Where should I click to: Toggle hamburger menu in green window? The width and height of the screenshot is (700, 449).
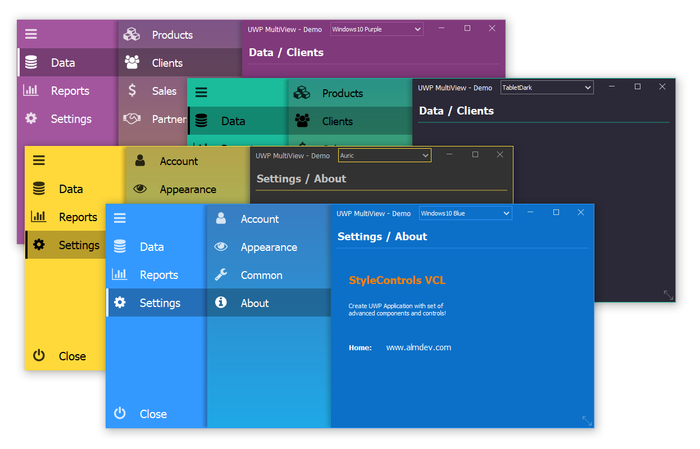click(x=201, y=93)
